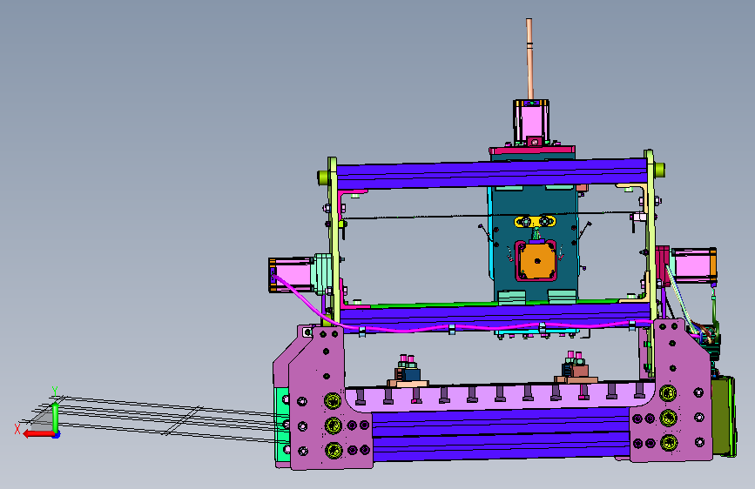
Task: Select the orange stepper motor on the carriage
Action: pos(536,261)
